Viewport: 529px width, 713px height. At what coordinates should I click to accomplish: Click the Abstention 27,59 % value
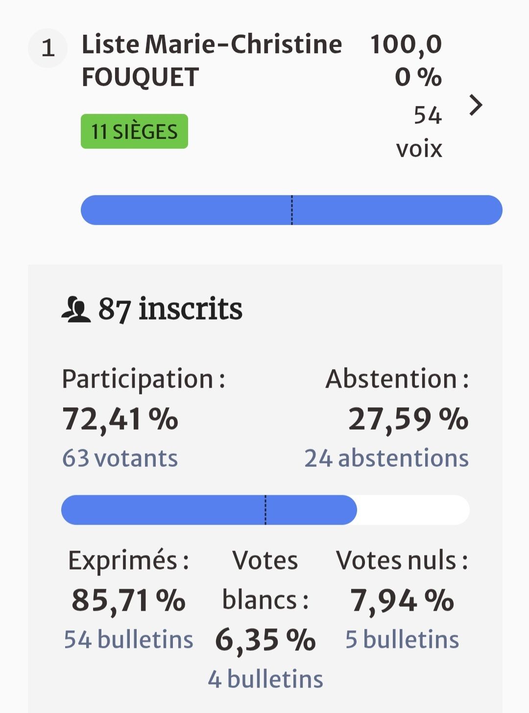[408, 419]
